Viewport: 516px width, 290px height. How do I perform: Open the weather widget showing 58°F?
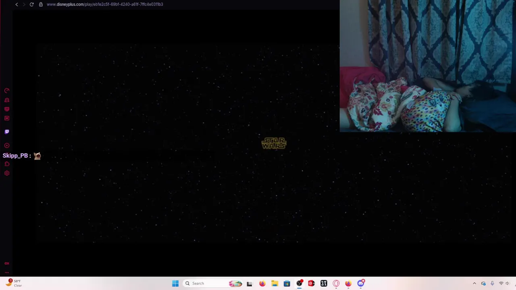coord(14,283)
